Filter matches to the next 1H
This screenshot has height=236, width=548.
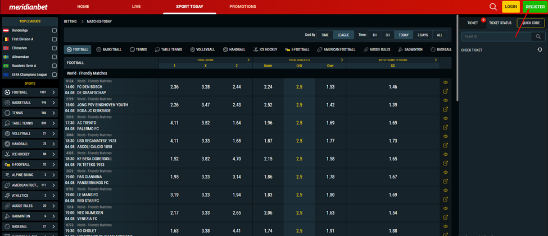[x=374, y=35]
